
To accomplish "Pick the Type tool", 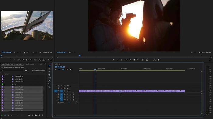I will [x=49, y=87].
